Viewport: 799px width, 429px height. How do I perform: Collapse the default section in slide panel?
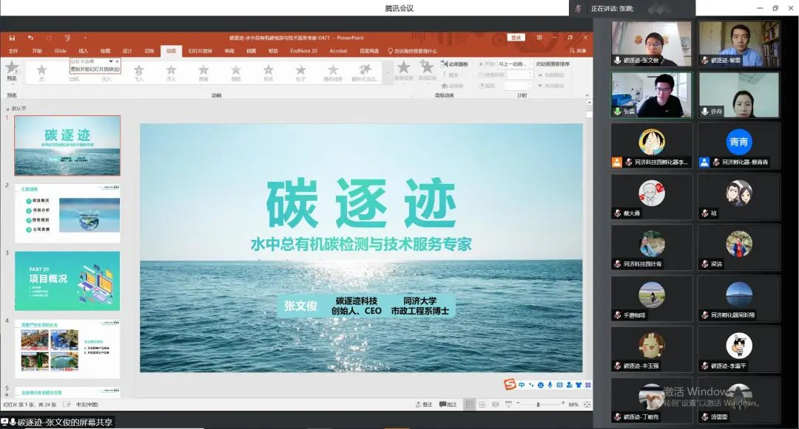(x=7, y=109)
